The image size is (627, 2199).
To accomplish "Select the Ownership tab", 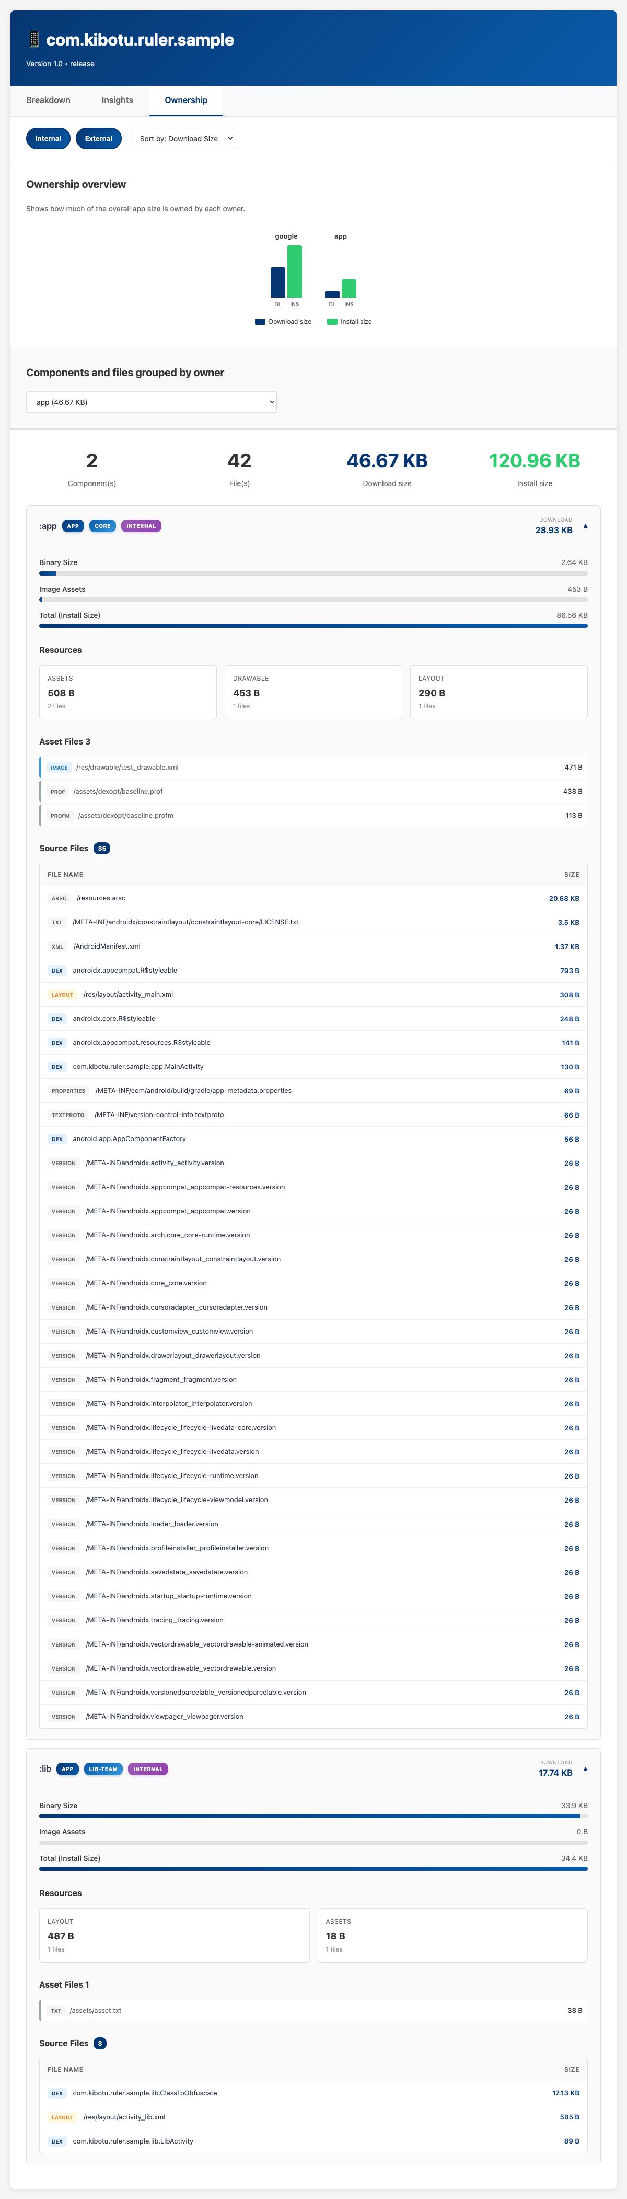I will (x=186, y=101).
